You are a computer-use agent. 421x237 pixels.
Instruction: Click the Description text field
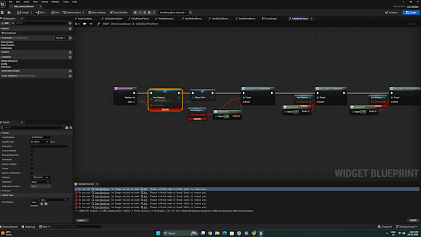49,146
